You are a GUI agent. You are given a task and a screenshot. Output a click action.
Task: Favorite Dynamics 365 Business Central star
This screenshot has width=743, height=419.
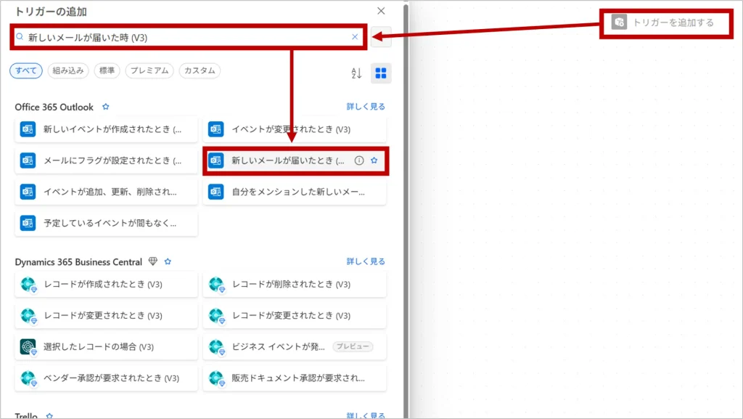[168, 261]
